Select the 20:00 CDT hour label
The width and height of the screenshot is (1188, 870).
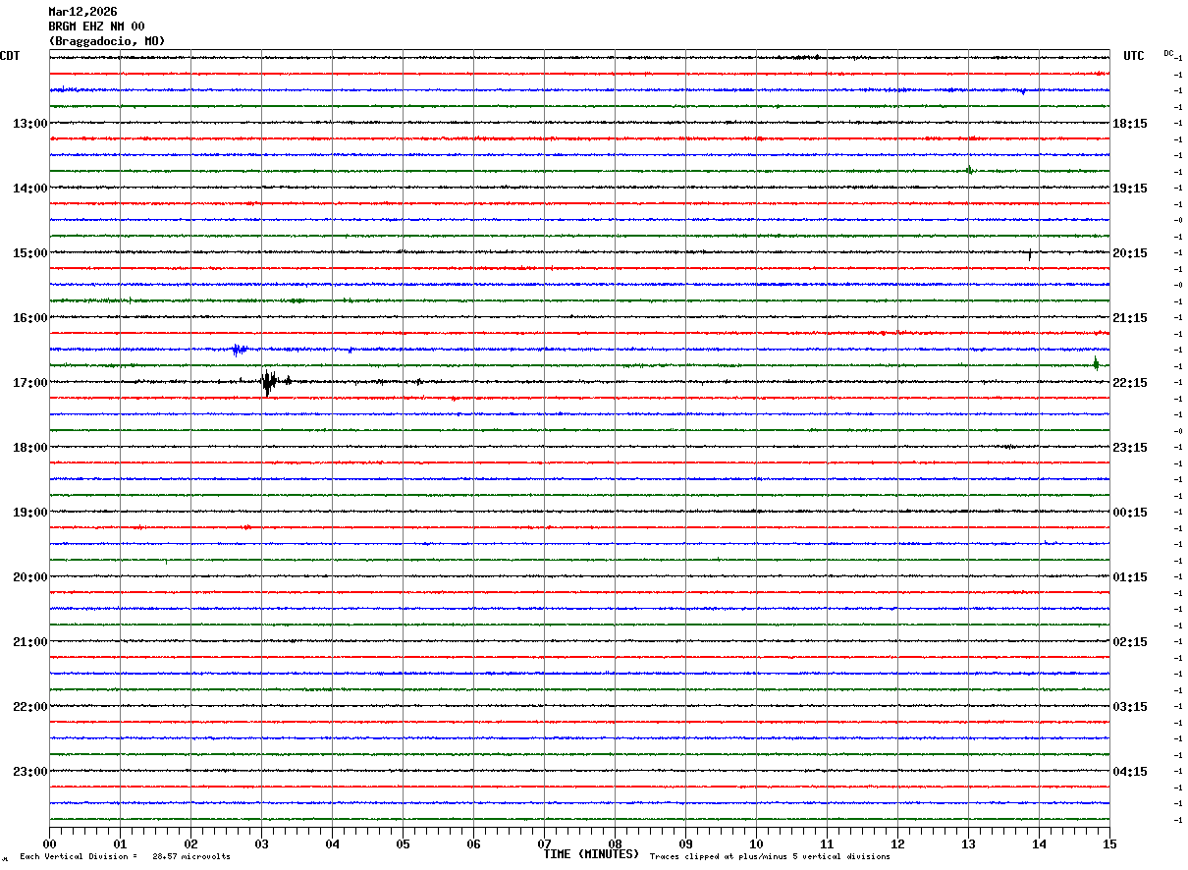click(29, 577)
